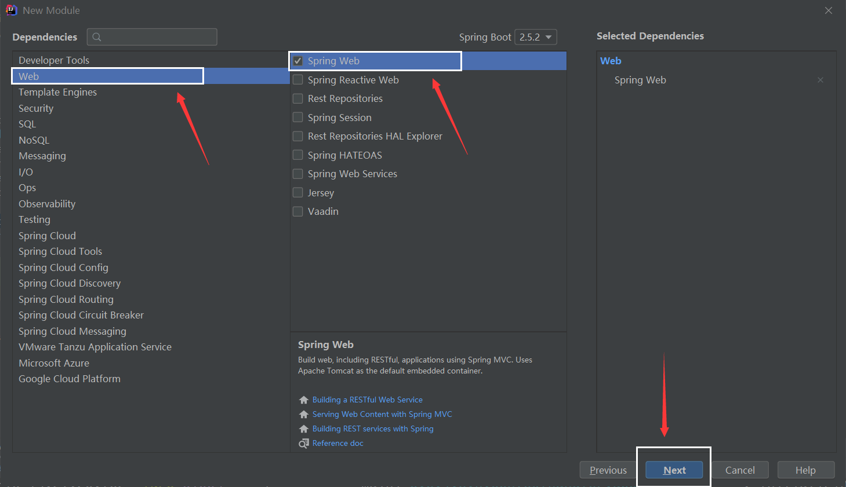This screenshot has width=846, height=487.
Task: Go back with the Previous button
Action: (608, 470)
